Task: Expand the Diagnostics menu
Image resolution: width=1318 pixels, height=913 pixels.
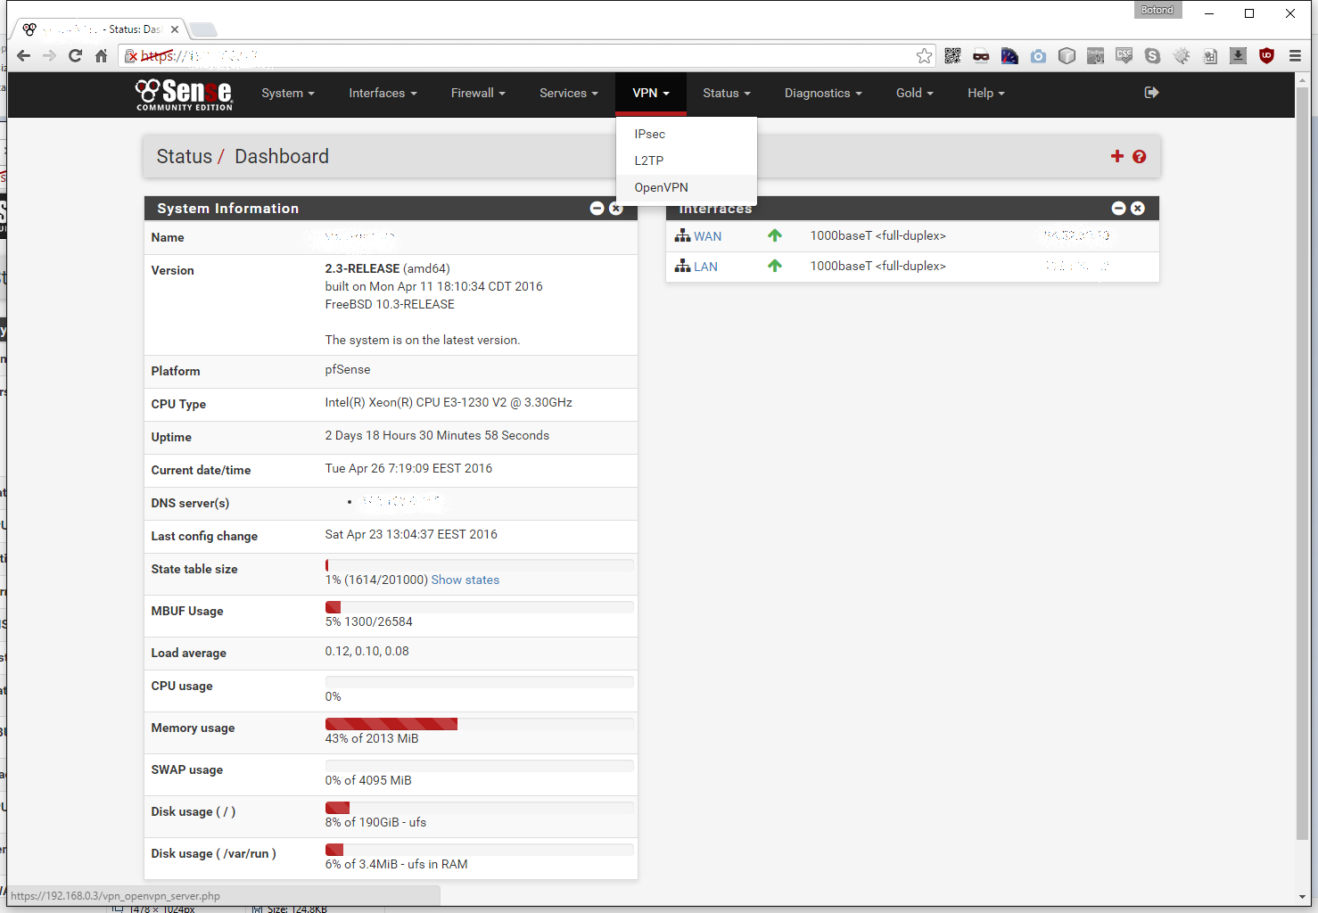Action: 823,93
